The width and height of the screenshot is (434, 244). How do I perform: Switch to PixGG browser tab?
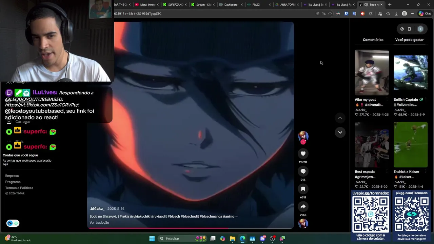[x=259, y=5]
